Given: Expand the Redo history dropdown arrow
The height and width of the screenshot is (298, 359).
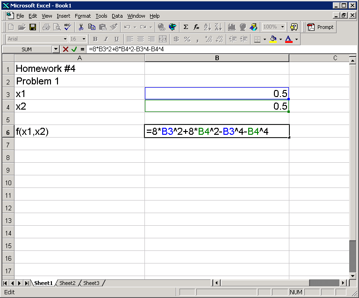Looking at the screenshot, I should click(151, 27).
